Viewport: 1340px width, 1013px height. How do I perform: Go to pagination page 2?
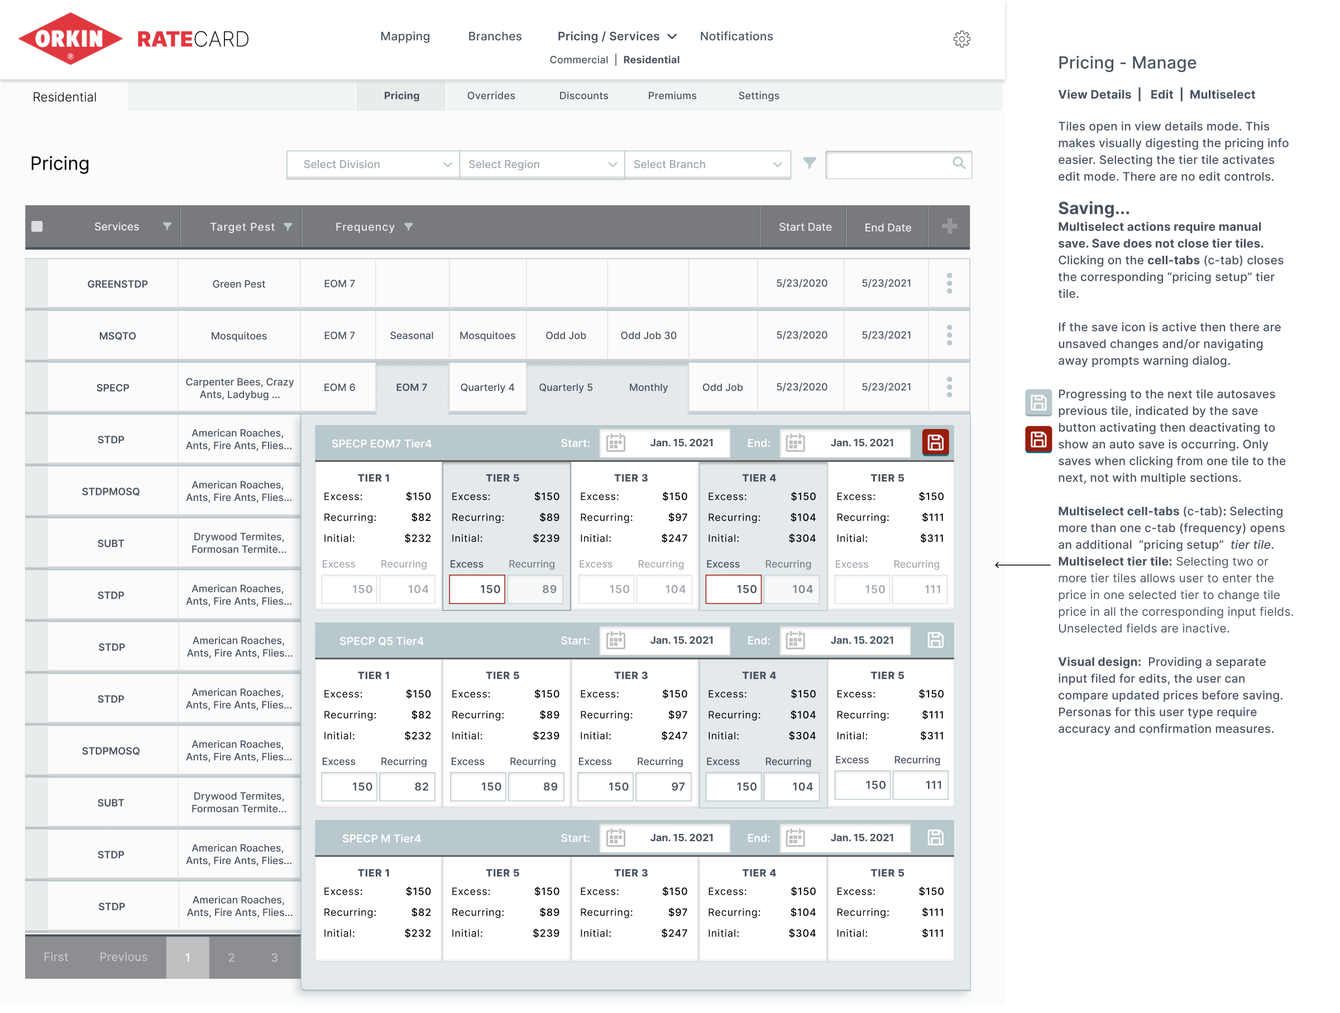click(231, 957)
